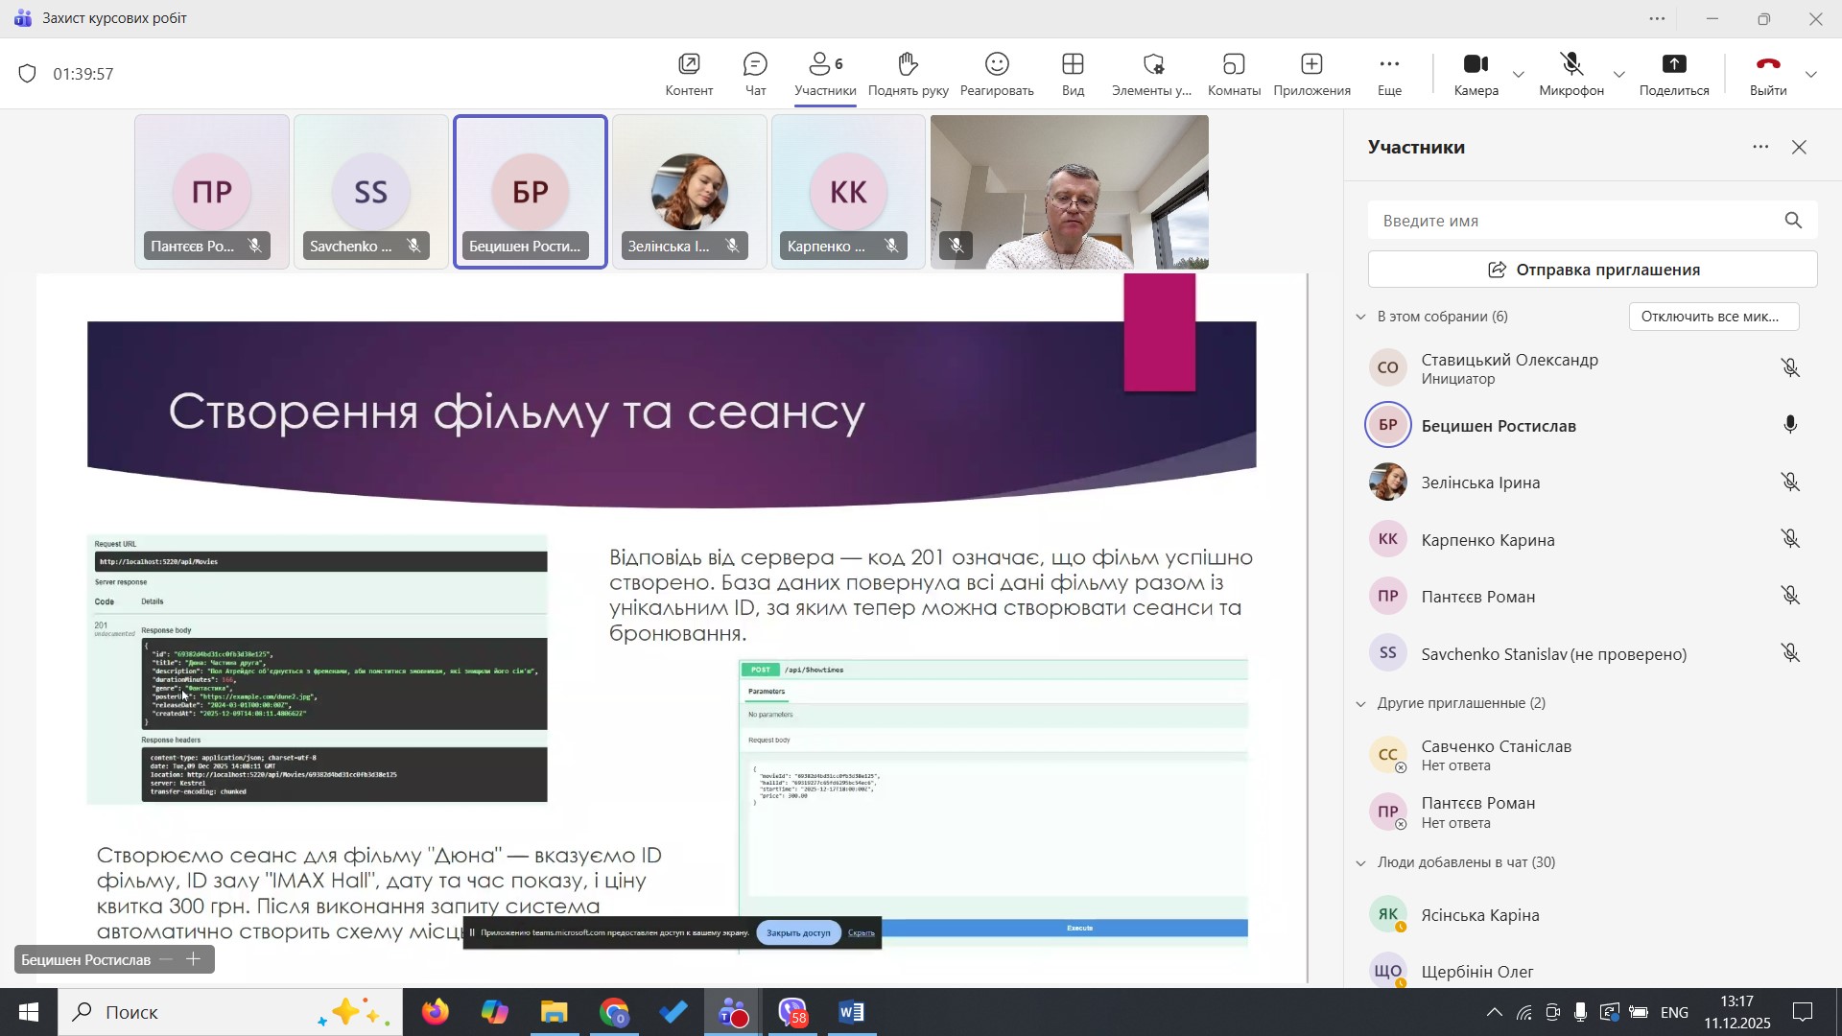This screenshot has width=1842, height=1036.
Task: Open the Еще more-options menu
Action: pos(1389,74)
